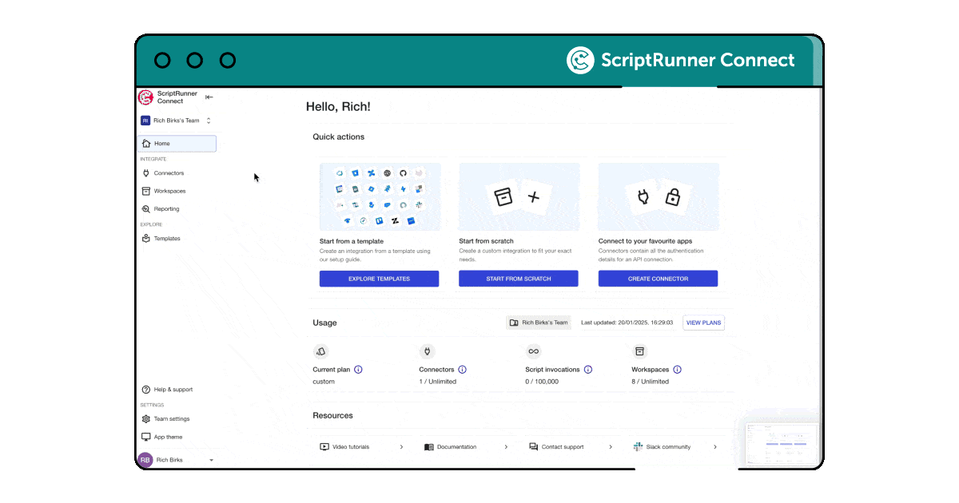Click the '8 / Unlimited' workspaces value

(x=651, y=382)
